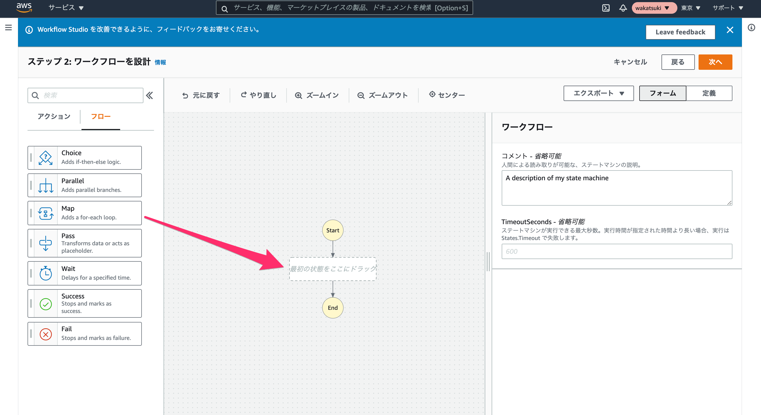Select the Wait clock icon

coord(46,273)
